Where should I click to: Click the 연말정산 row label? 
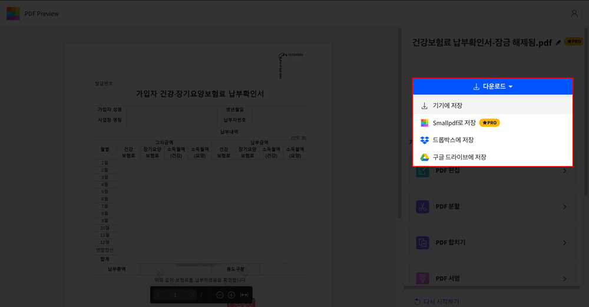105,250
